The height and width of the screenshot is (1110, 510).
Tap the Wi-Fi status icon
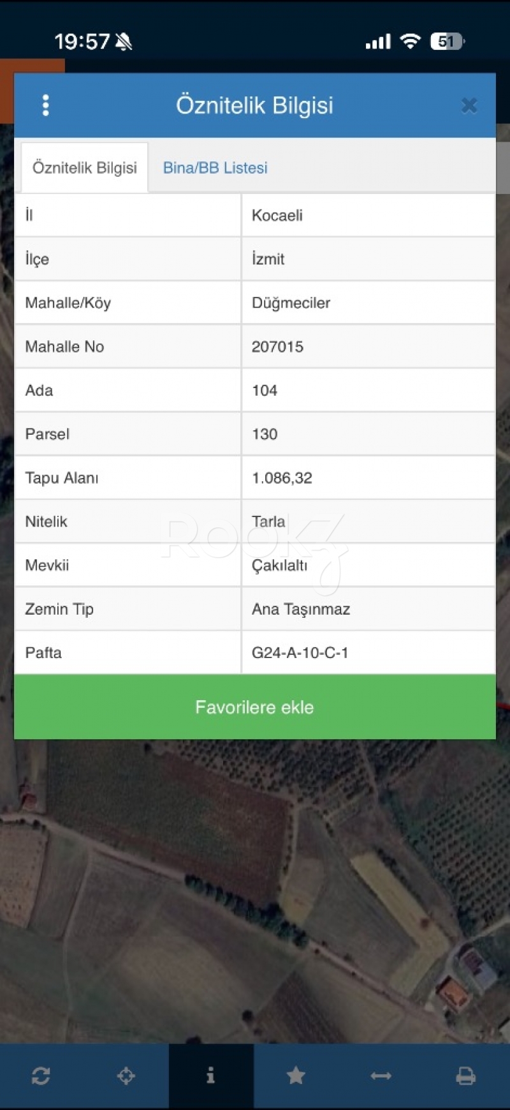pos(410,41)
